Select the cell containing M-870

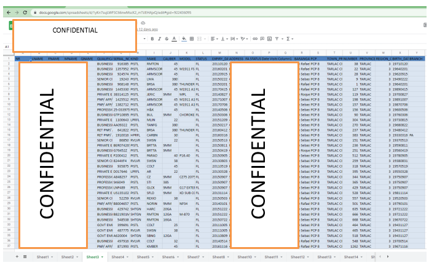tap(187, 215)
